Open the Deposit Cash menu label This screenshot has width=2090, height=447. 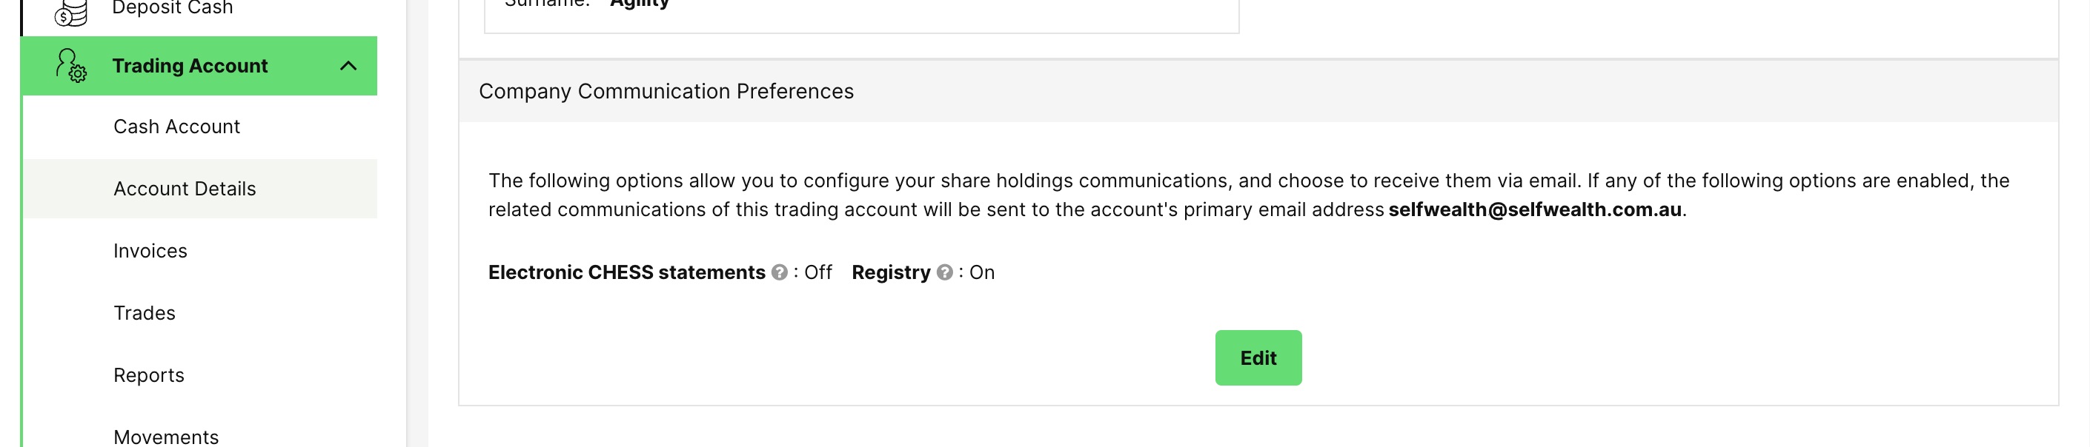172,8
